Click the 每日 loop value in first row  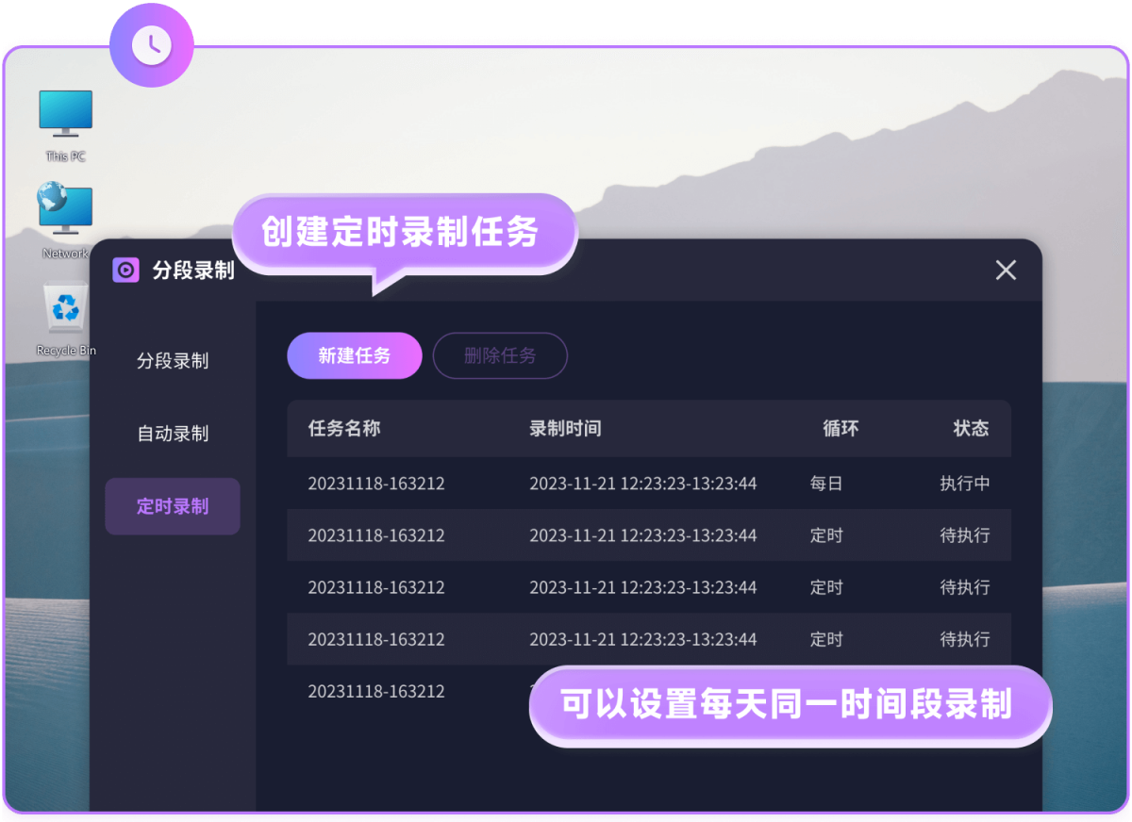pos(826,484)
